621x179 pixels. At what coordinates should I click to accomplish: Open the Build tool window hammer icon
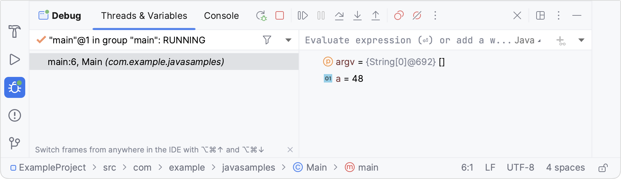pyautogui.click(x=14, y=31)
